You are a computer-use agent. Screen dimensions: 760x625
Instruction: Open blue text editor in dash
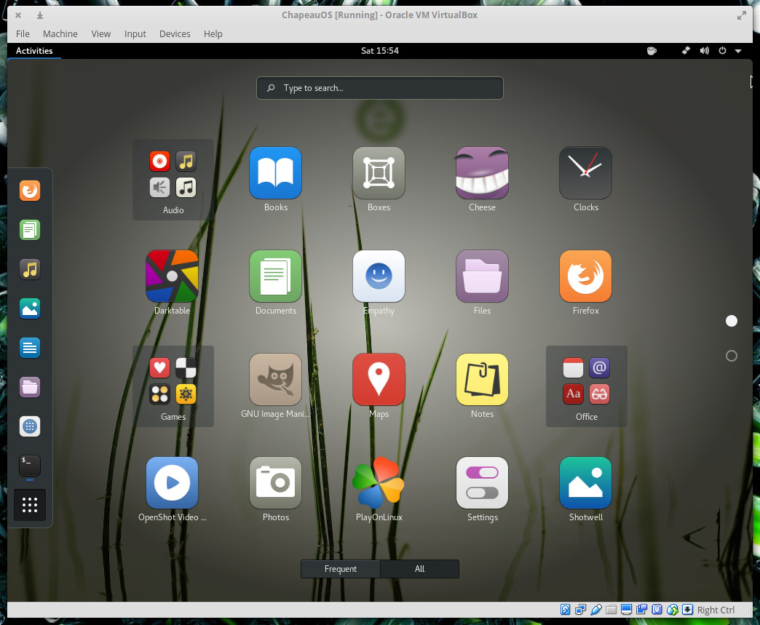click(30, 347)
